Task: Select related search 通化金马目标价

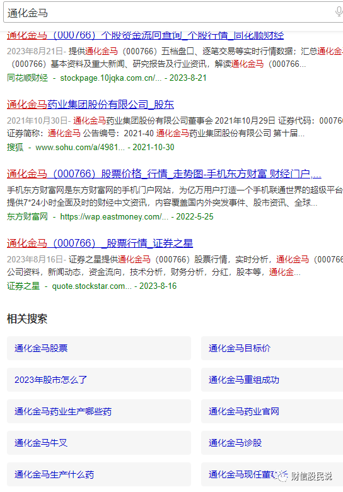Action: [x=272, y=348]
